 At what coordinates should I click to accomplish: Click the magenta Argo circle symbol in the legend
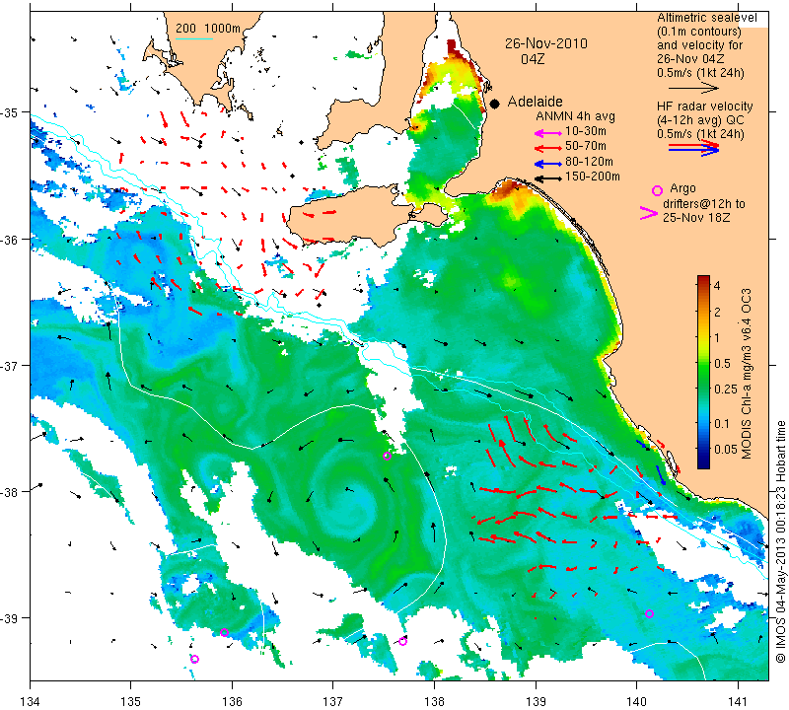657,190
